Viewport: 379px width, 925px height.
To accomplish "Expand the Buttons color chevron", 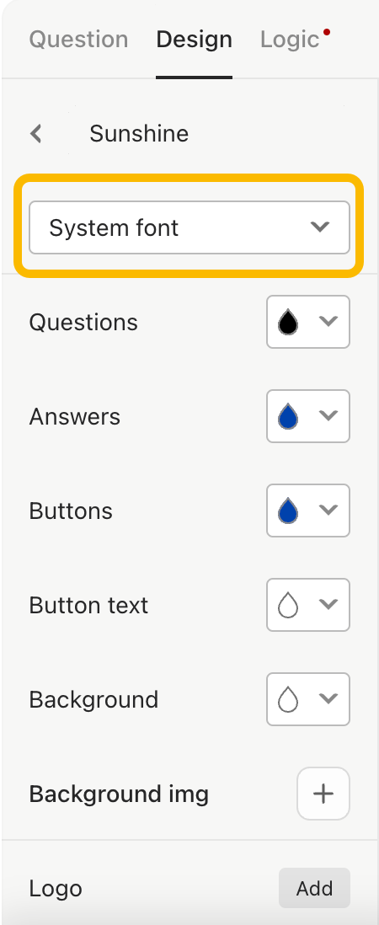I will 328,510.
